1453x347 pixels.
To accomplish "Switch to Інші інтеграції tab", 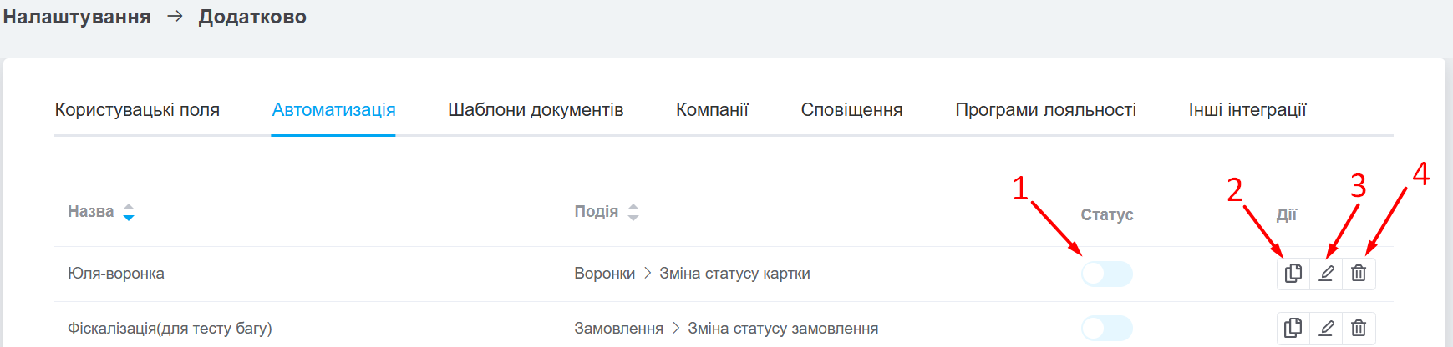I will [x=1247, y=110].
